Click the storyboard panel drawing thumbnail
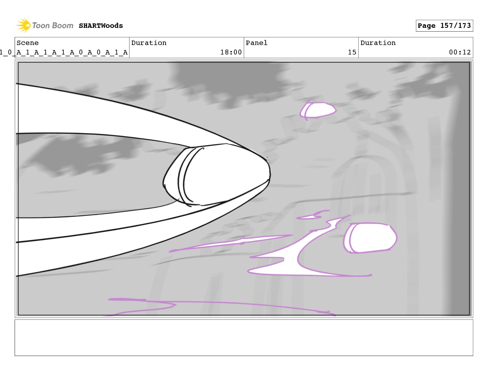The height and width of the screenshot is (378, 488). tap(244, 189)
